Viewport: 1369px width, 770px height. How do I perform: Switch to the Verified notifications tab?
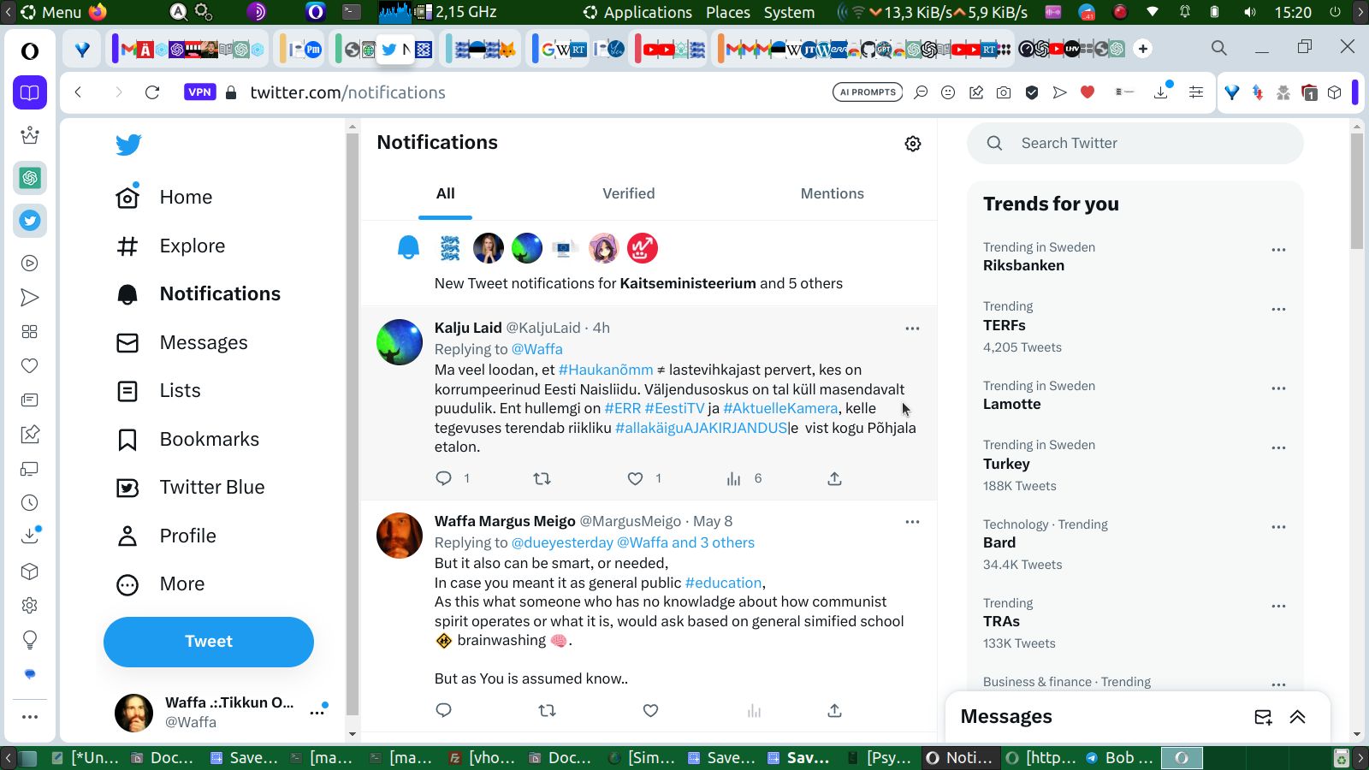coord(629,194)
